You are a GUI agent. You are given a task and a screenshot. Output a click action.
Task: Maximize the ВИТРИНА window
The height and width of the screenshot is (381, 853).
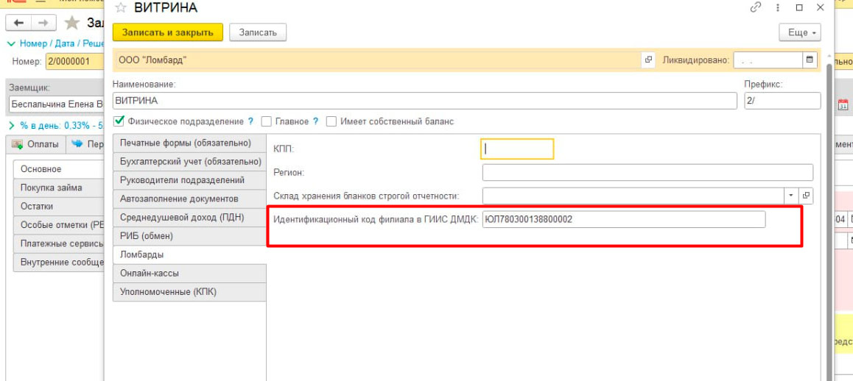pos(799,7)
